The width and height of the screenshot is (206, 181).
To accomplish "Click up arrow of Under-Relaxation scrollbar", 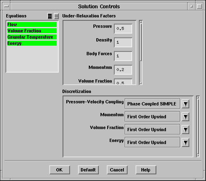I will coord(141,22).
